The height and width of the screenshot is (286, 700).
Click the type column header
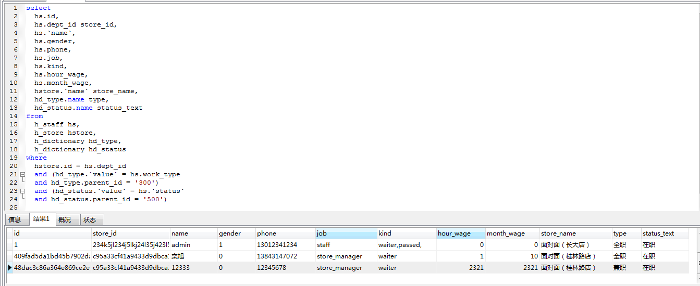627,233
